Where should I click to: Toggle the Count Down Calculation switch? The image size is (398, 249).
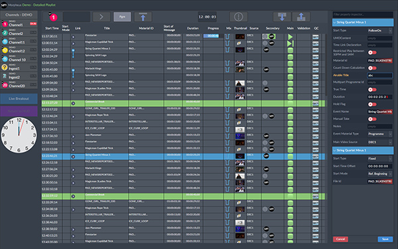click(372, 68)
